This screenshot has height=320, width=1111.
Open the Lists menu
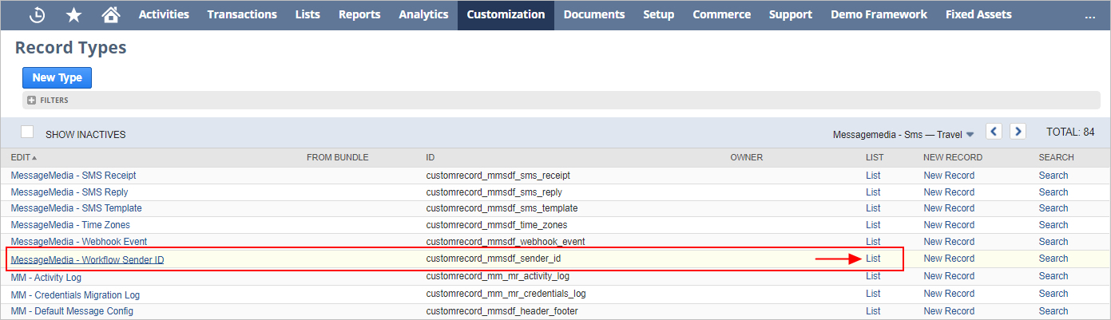pos(308,14)
